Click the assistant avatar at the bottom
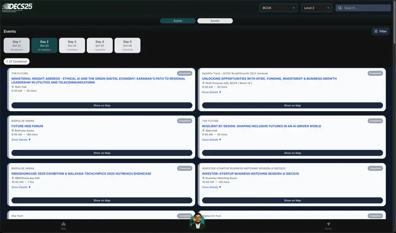396x233 pixels. point(198,221)
